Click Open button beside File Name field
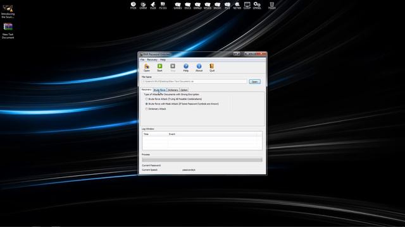This screenshot has width=405, height=227. [254, 81]
